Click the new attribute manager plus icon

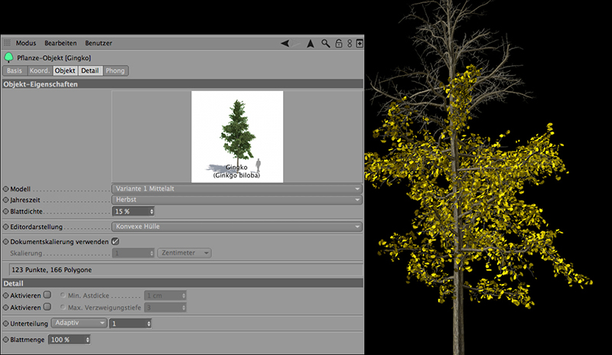[x=358, y=44]
